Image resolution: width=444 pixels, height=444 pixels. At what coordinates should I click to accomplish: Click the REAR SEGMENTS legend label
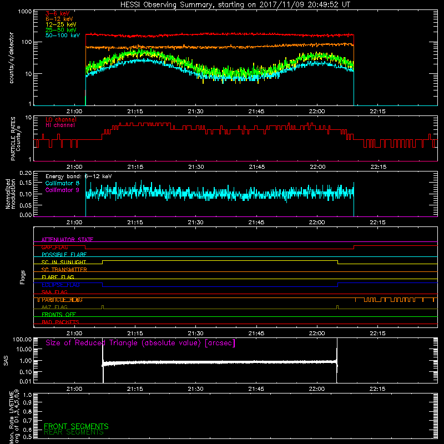(74, 432)
